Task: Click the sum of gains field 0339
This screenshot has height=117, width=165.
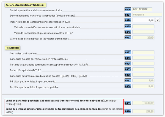Action: pos(143,103)
